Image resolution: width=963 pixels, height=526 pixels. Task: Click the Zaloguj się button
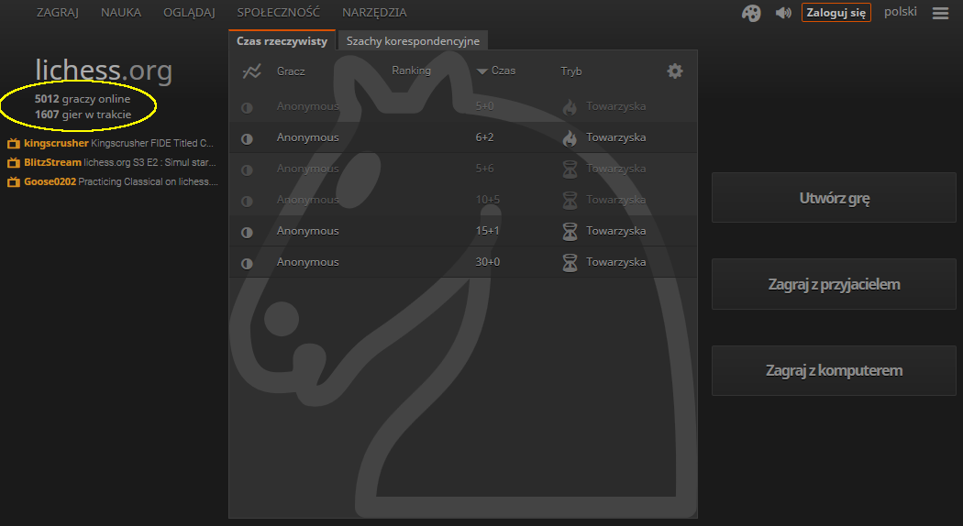coord(836,13)
